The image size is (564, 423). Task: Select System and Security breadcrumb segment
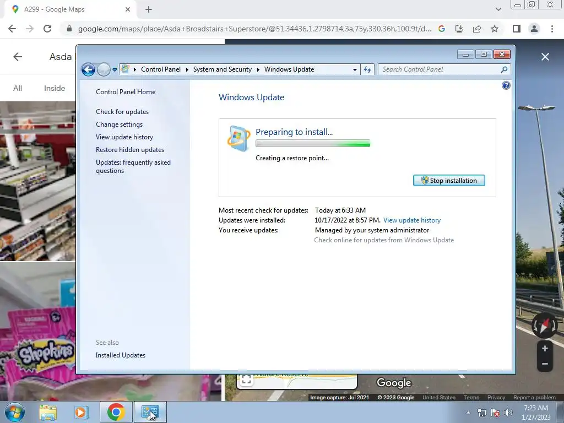click(223, 69)
